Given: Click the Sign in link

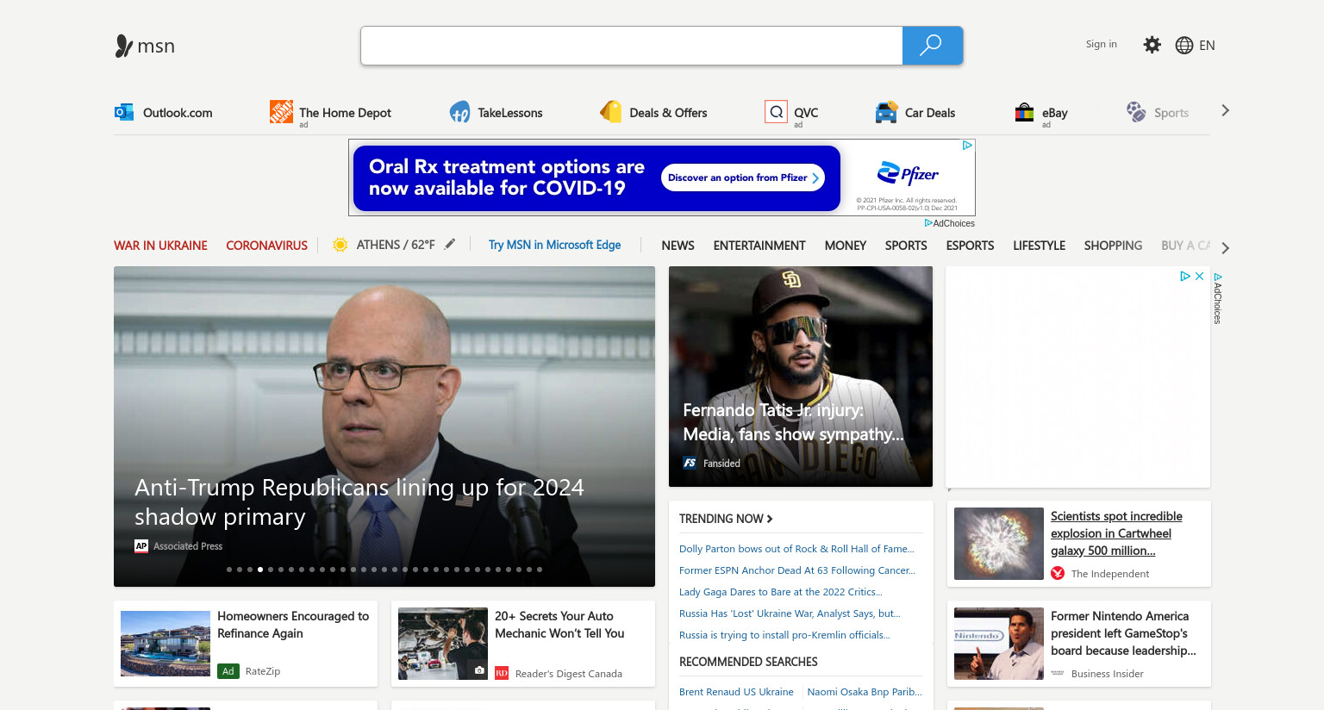Looking at the screenshot, I should click(x=1101, y=44).
